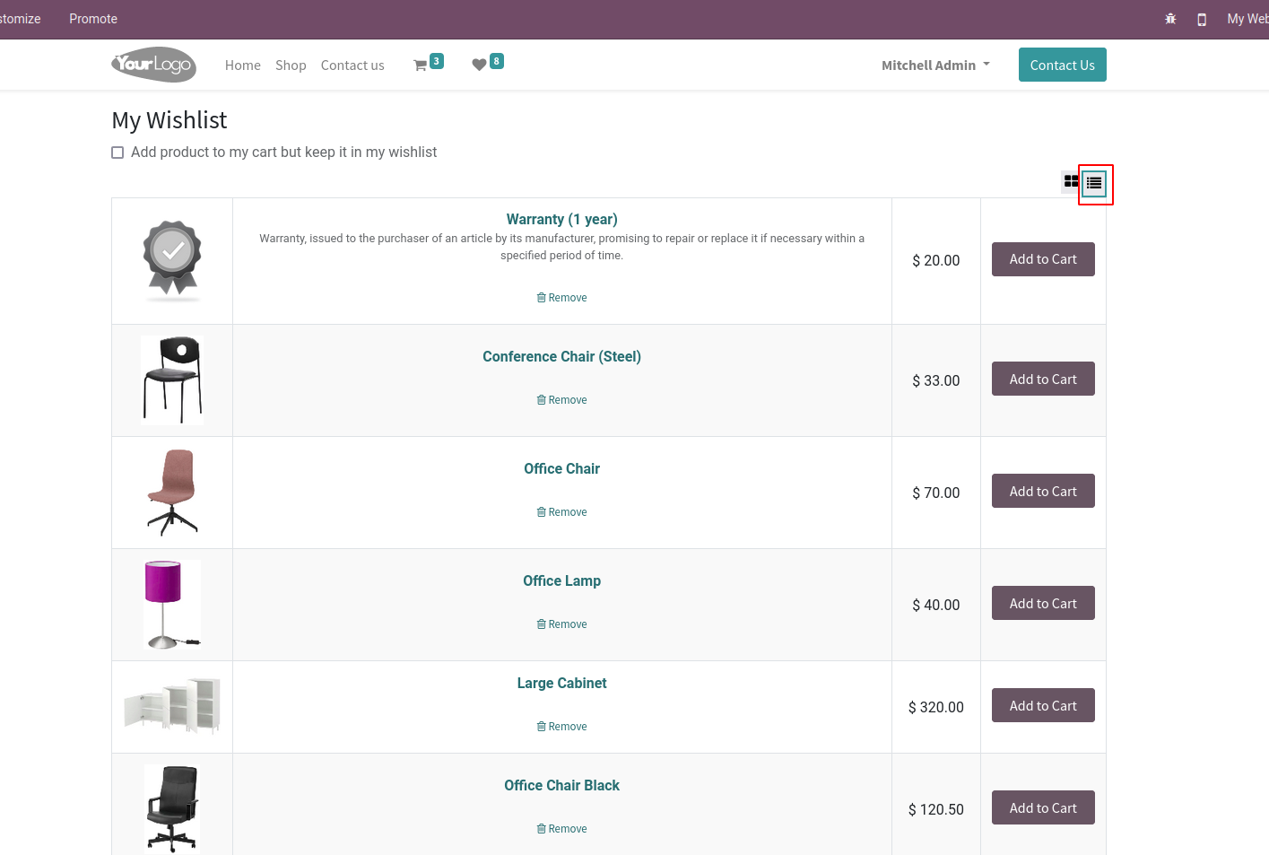The height and width of the screenshot is (855, 1269).
Task: Click the $ 70.00 price
Action: [x=935, y=493]
